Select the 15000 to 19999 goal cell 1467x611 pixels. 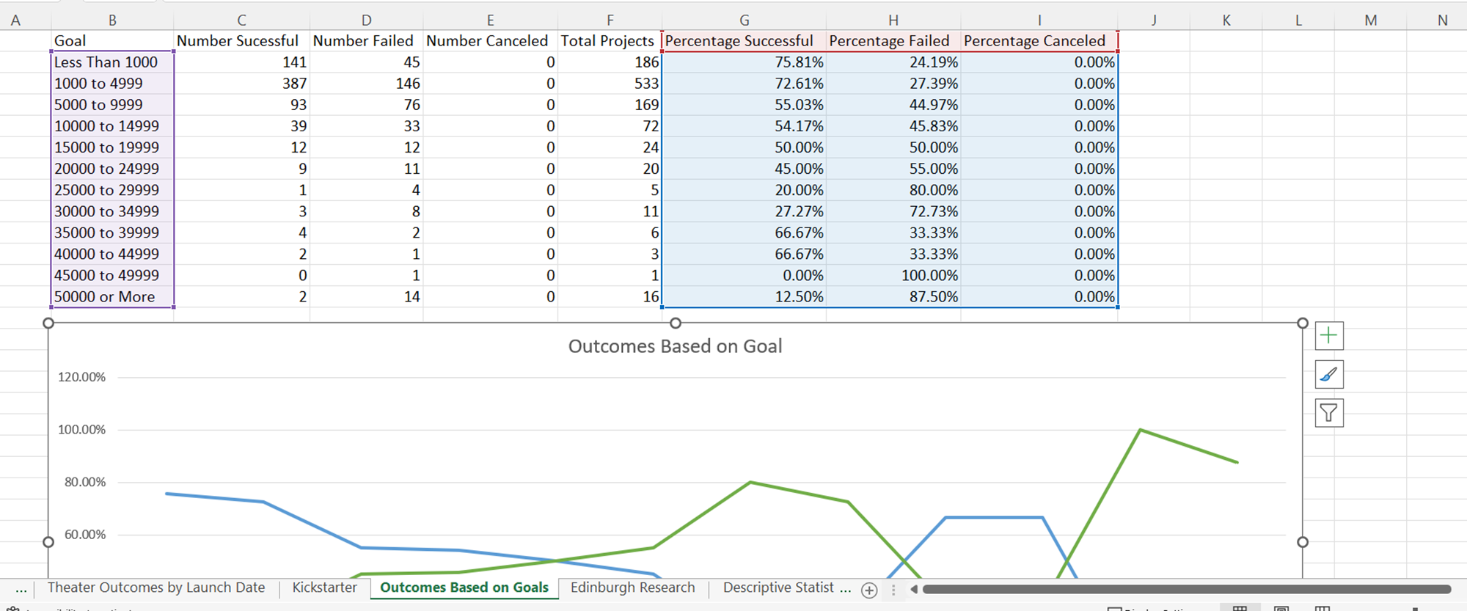112,147
